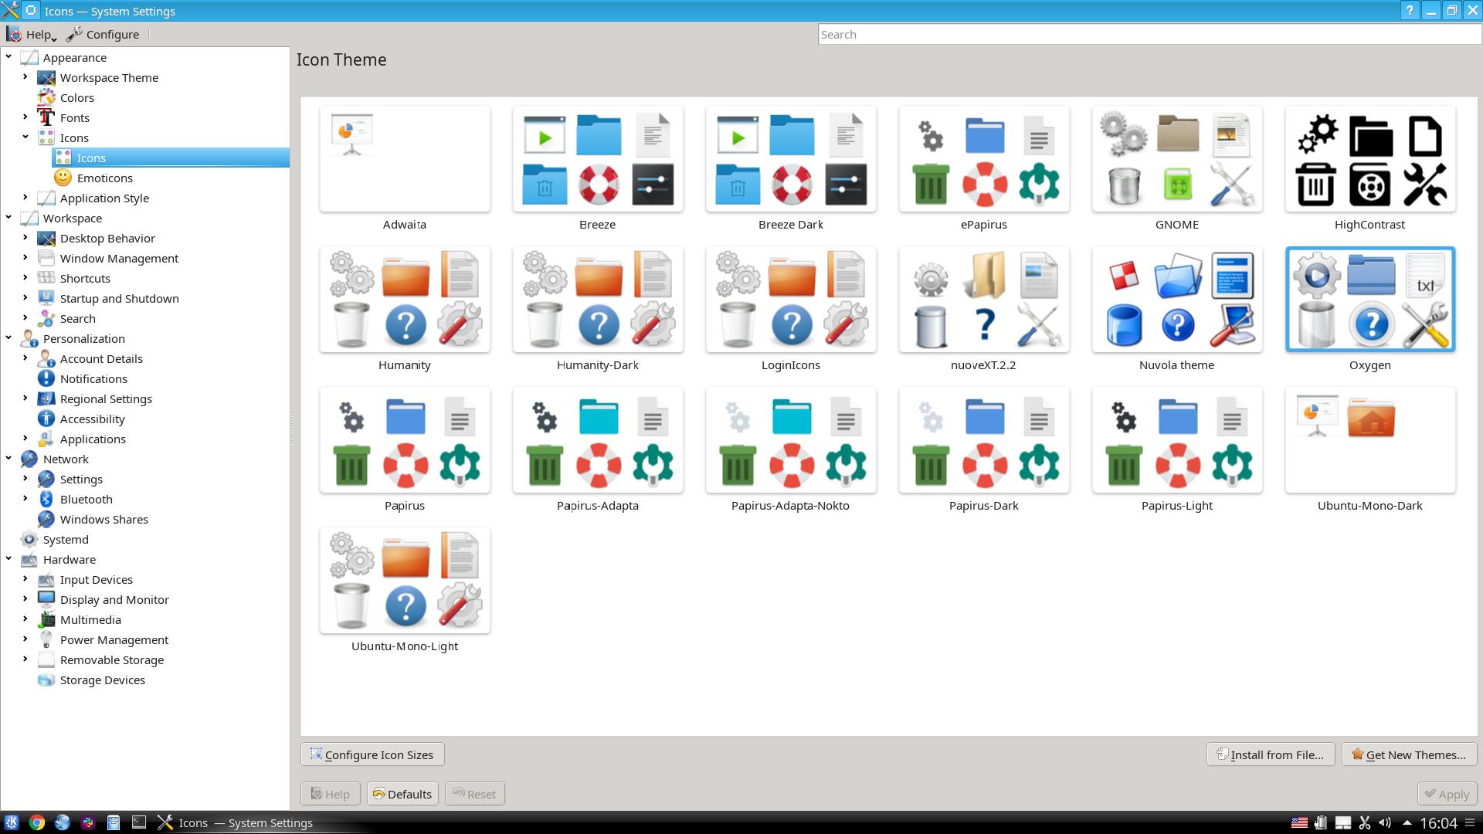Image resolution: width=1483 pixels, height=834 pixels.
Task: Click the window help question mark button
Action: click(1410, 11)
